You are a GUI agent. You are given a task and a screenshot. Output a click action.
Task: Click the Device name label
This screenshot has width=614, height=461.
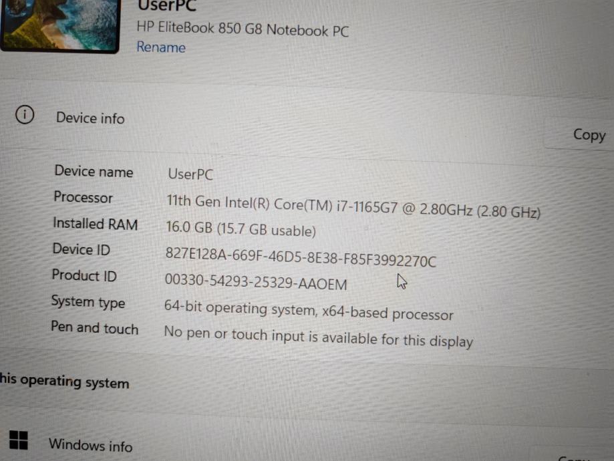pyautogui.click(x=94, y=172)
